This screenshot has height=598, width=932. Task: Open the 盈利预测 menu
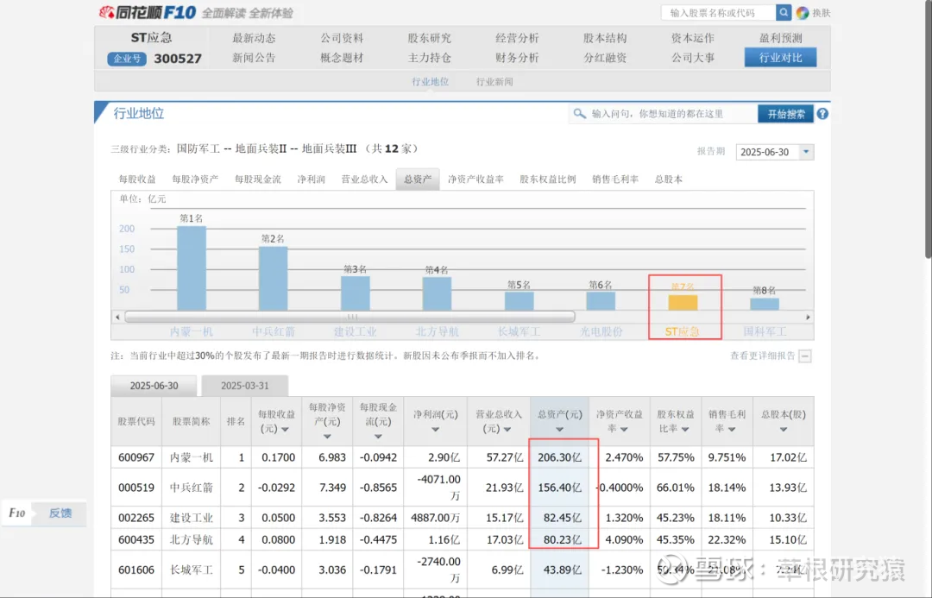coord(780,38)
